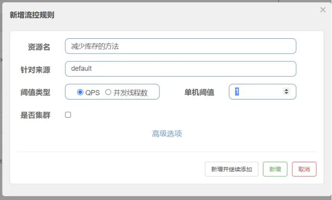The width and height of the screenshot is (332, 200).
Task: Click the 阈值类型 label
Action: point(36,92)
